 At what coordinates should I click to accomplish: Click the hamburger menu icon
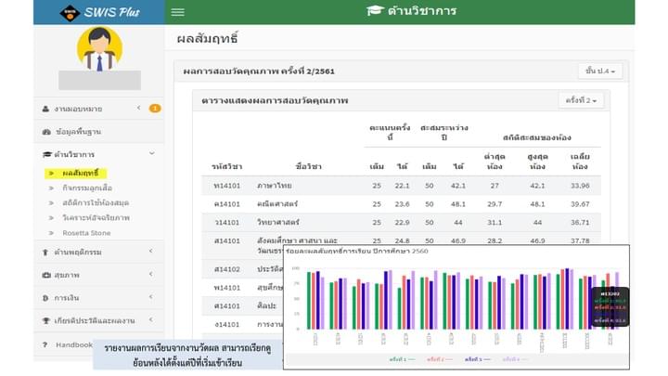tap(178, 12)
